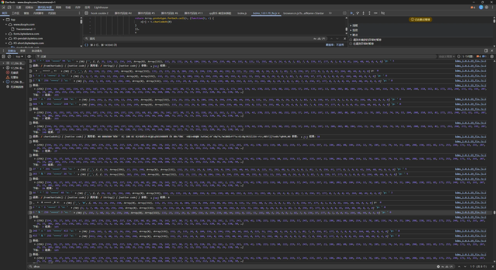This screenshot has width=496, height=270.
Task: Clear the console with the clear icon
Action: click(x=10, y=57)
